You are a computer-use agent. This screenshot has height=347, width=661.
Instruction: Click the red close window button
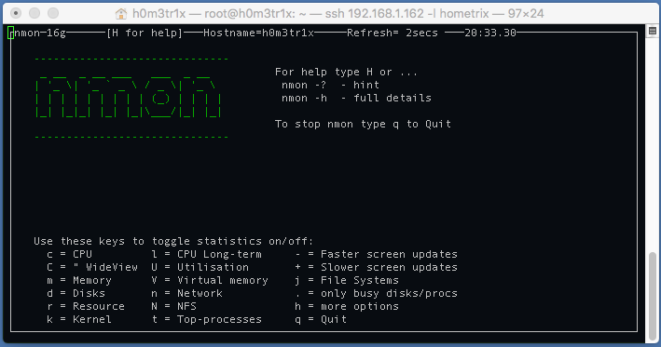(16, 13)
